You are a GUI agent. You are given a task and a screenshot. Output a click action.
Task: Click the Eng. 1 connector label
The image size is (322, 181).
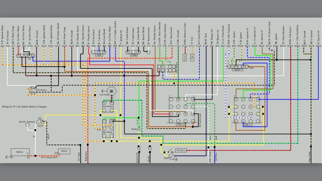pyautogui.click(x=248, y=124)
